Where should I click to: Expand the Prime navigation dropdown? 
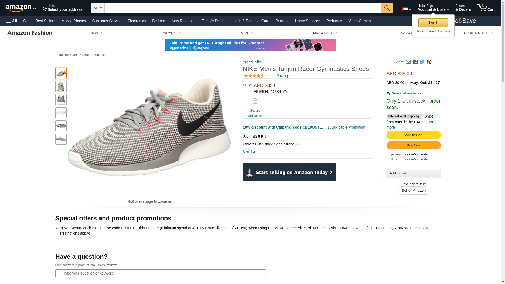[282, 21]
